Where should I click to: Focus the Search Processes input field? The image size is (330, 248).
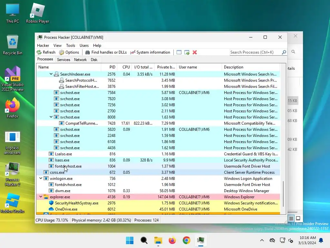click(x=256, y=52)
